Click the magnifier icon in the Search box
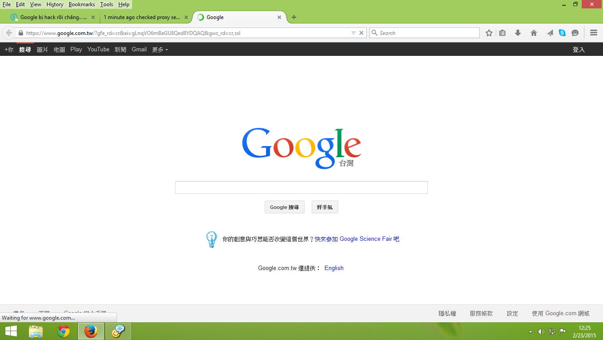The image size is (603, 340). tap(374, 33)
